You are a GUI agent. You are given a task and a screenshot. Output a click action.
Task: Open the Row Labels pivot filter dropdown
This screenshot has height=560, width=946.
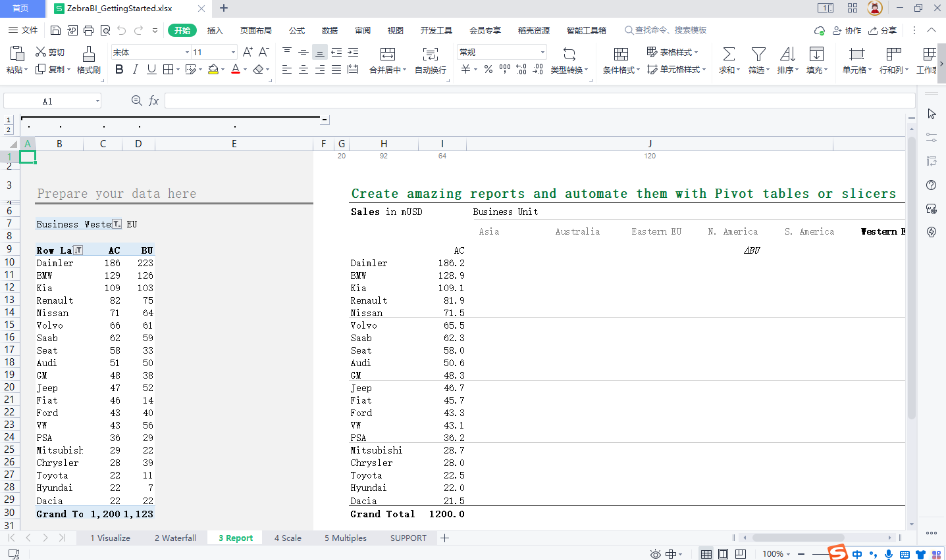(x=78, y=250)
